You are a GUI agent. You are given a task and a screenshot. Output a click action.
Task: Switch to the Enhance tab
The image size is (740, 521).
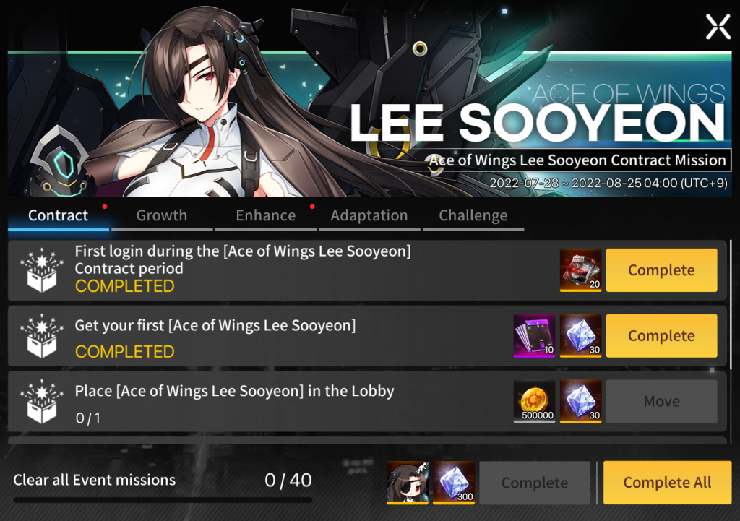coord(266,216)
